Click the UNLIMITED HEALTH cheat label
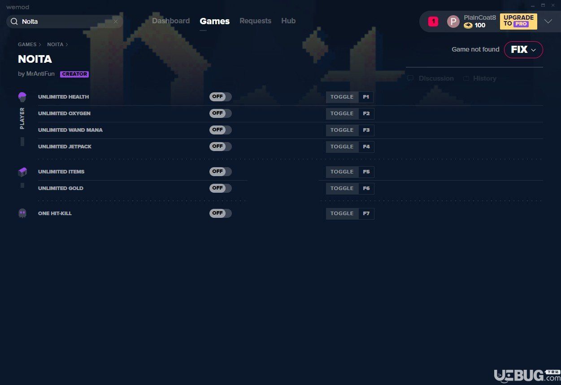Screen dimensions: 561x385 click(63, 97)
